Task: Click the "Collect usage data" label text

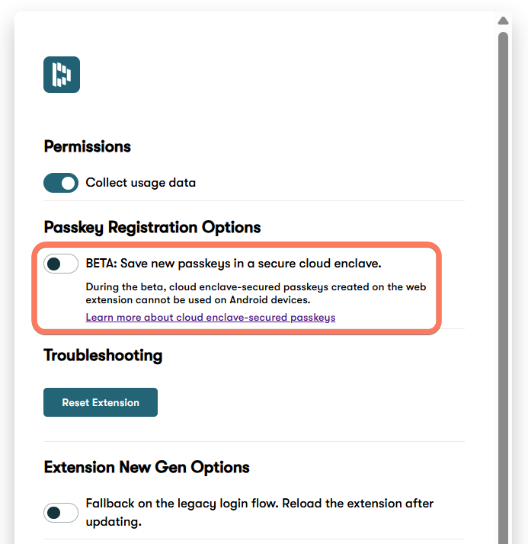Action: (140, 183)
